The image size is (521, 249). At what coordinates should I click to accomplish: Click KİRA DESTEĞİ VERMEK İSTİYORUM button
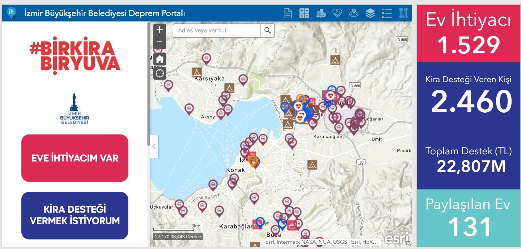tap(75, 215)
